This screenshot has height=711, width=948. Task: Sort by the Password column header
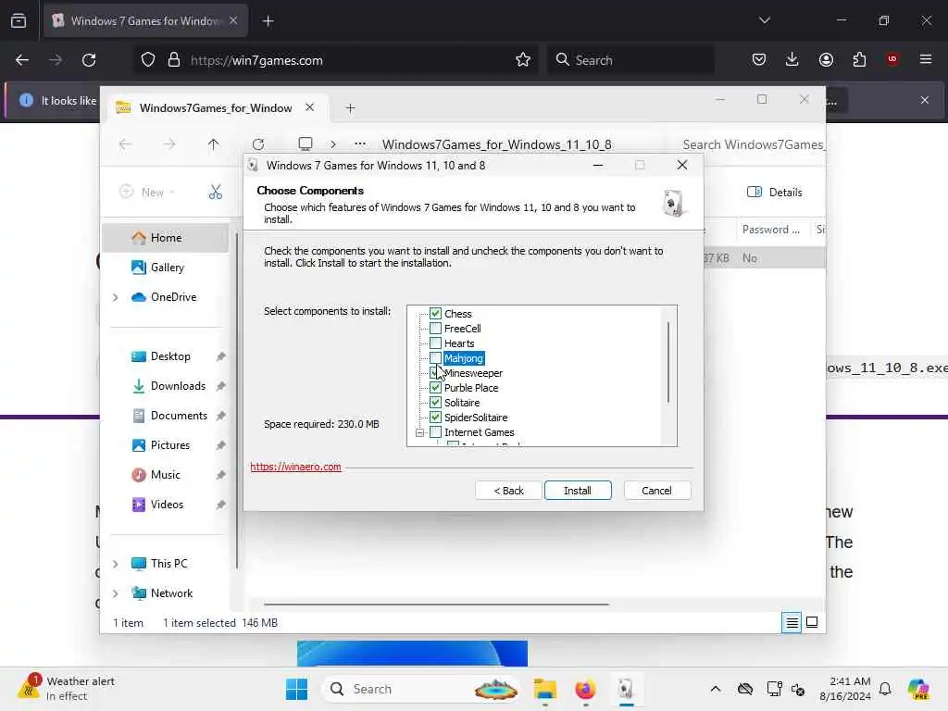tap(771, 230)
